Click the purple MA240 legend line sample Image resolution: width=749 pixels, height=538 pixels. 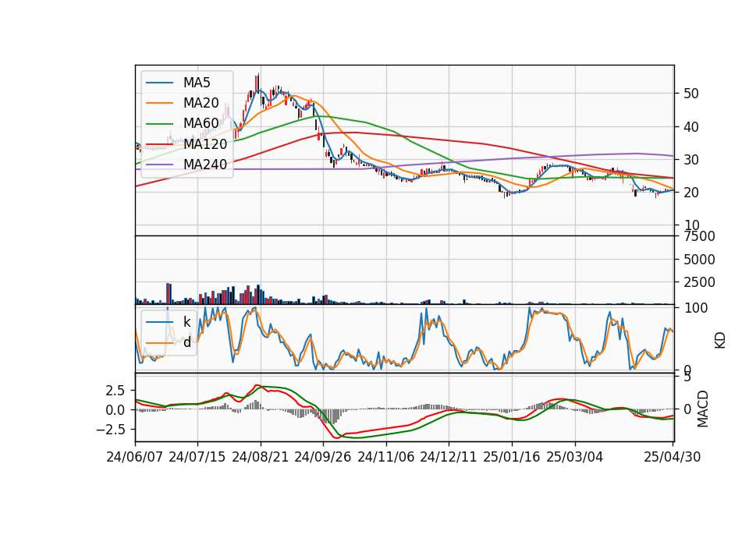point(159,165)
